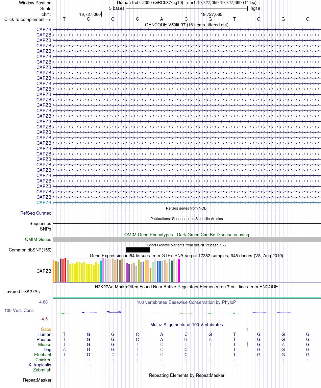Open the 'H3K27Ac Mark' track title
321x388 pixels.
point(187,287)
